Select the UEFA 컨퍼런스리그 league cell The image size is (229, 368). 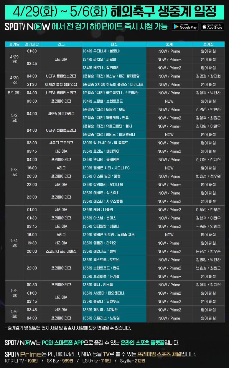[x=61, y=130]
